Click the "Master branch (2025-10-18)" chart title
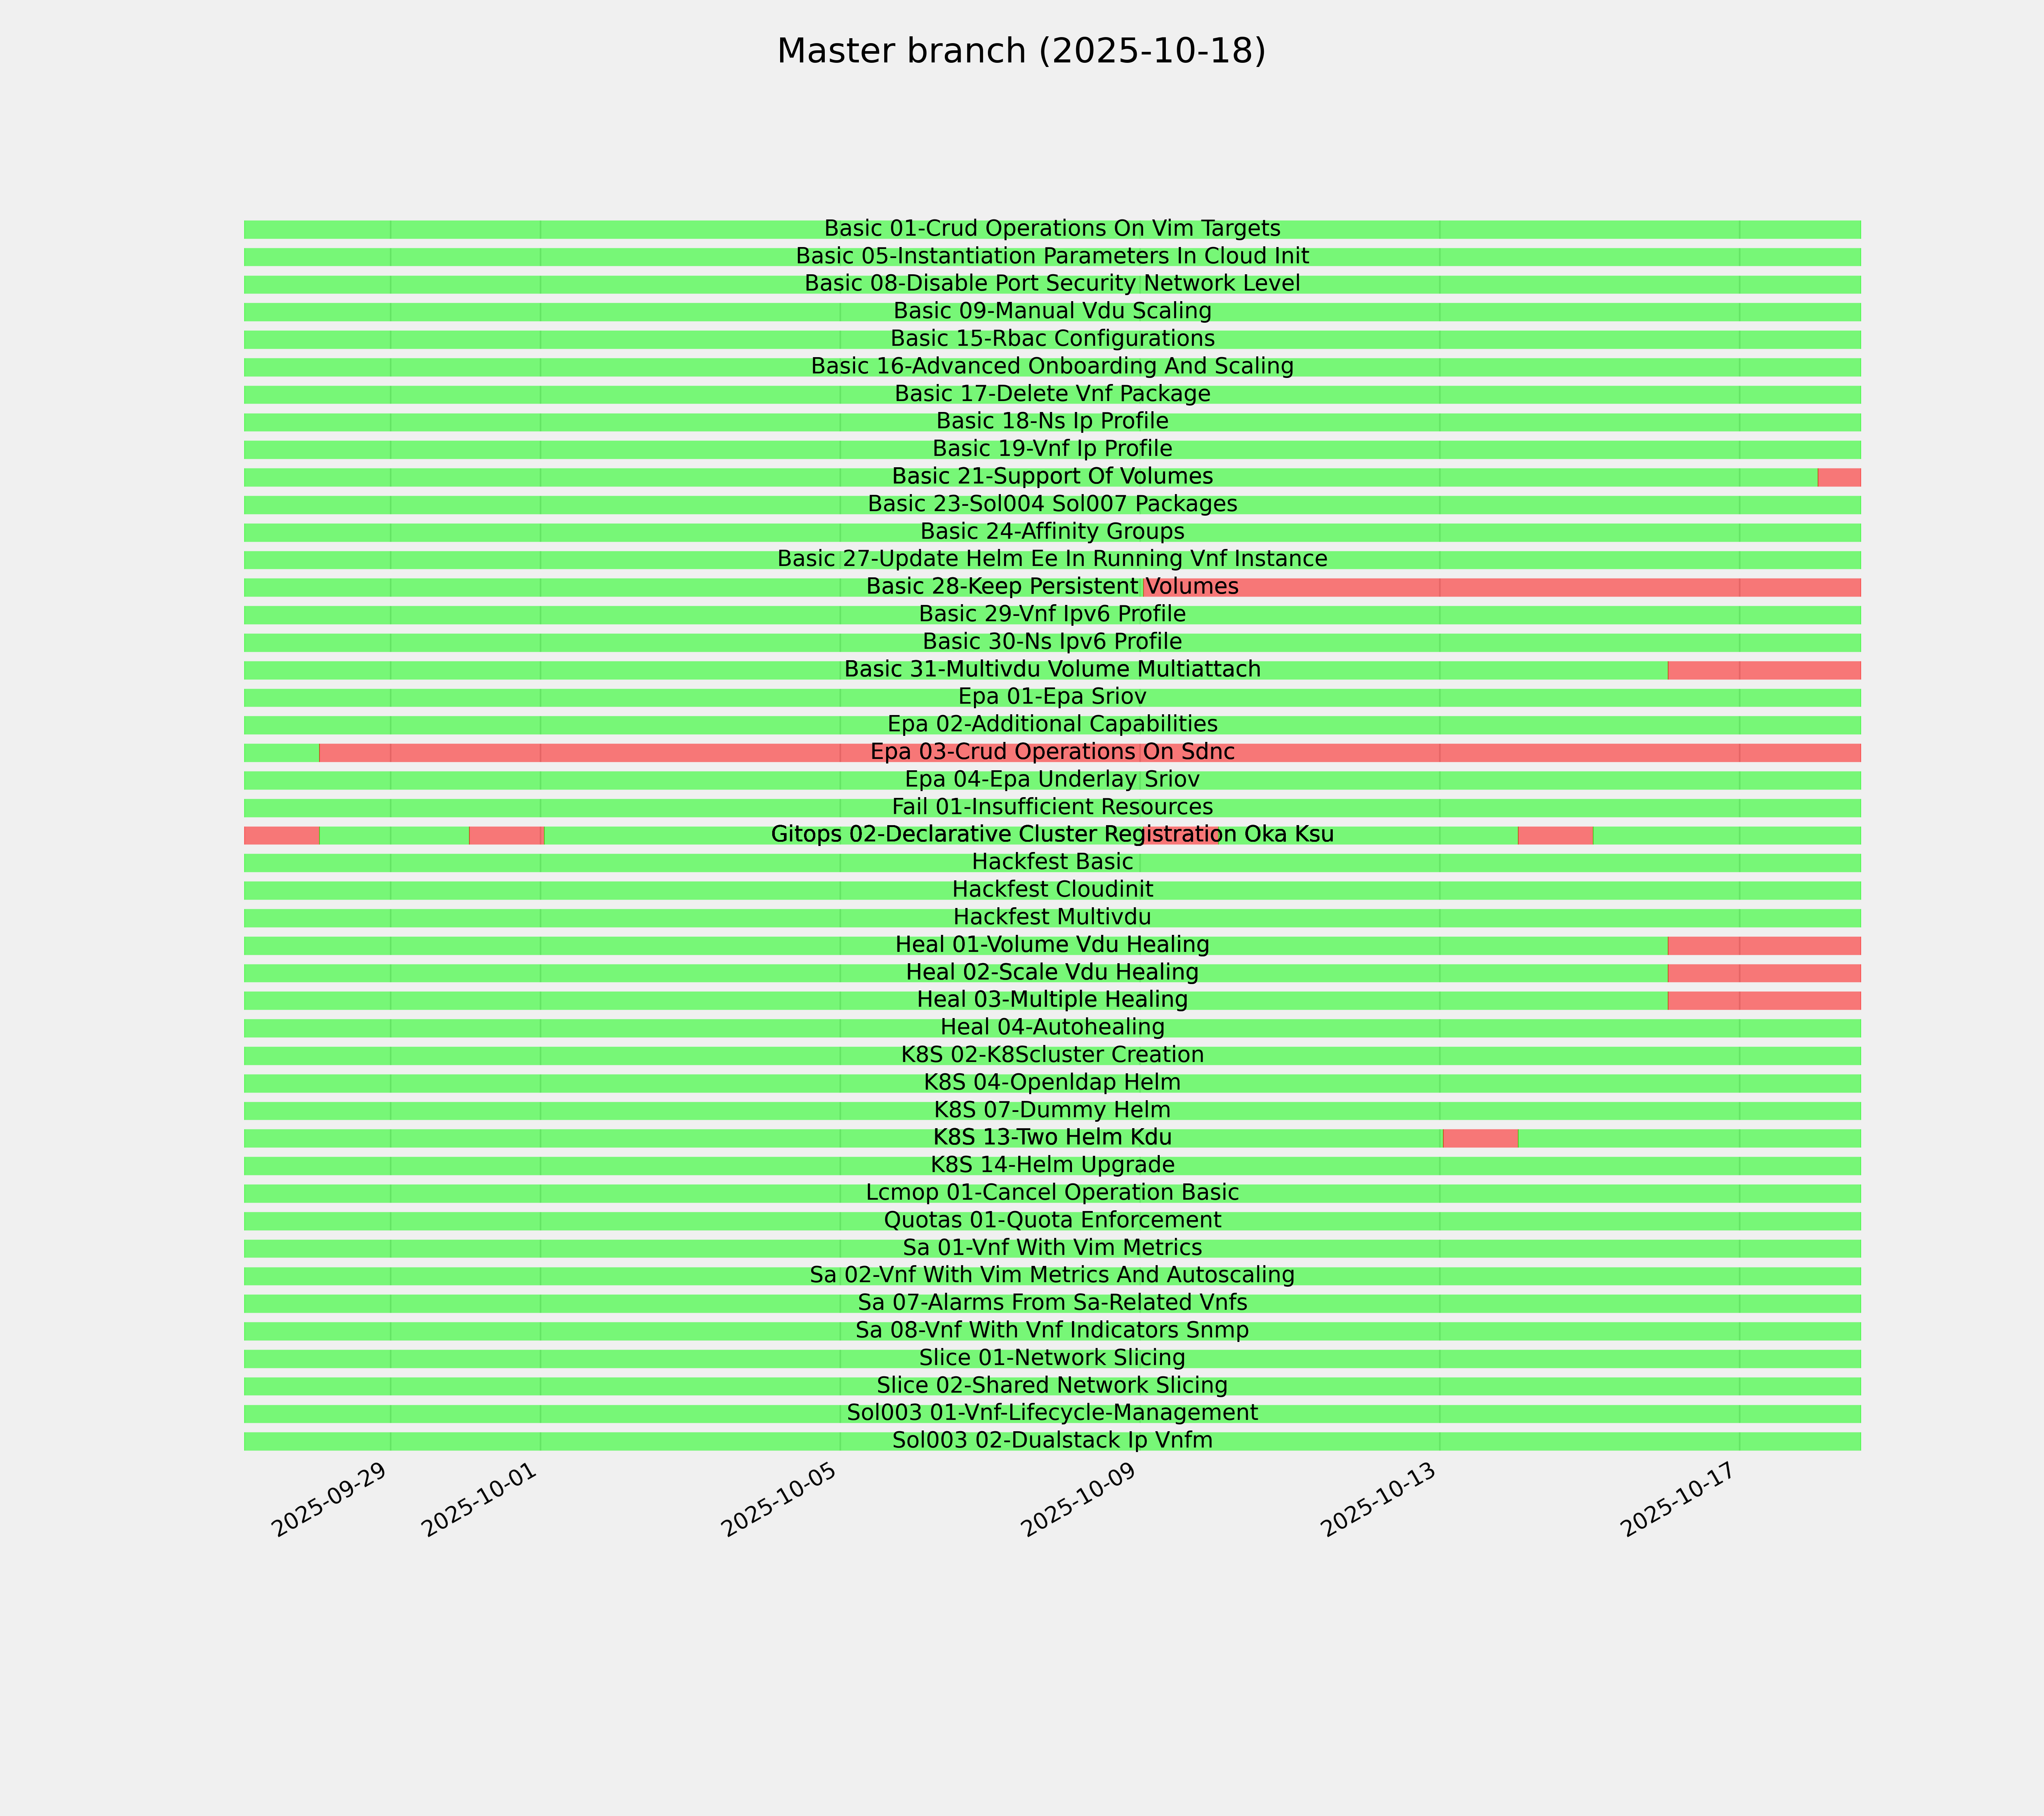This screenshot has height=1816, width=2044. tap(1021, 51)
